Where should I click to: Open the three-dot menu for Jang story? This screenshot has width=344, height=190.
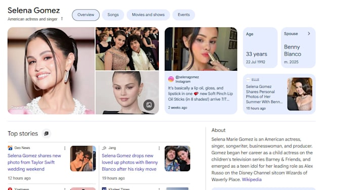[159, 148]
